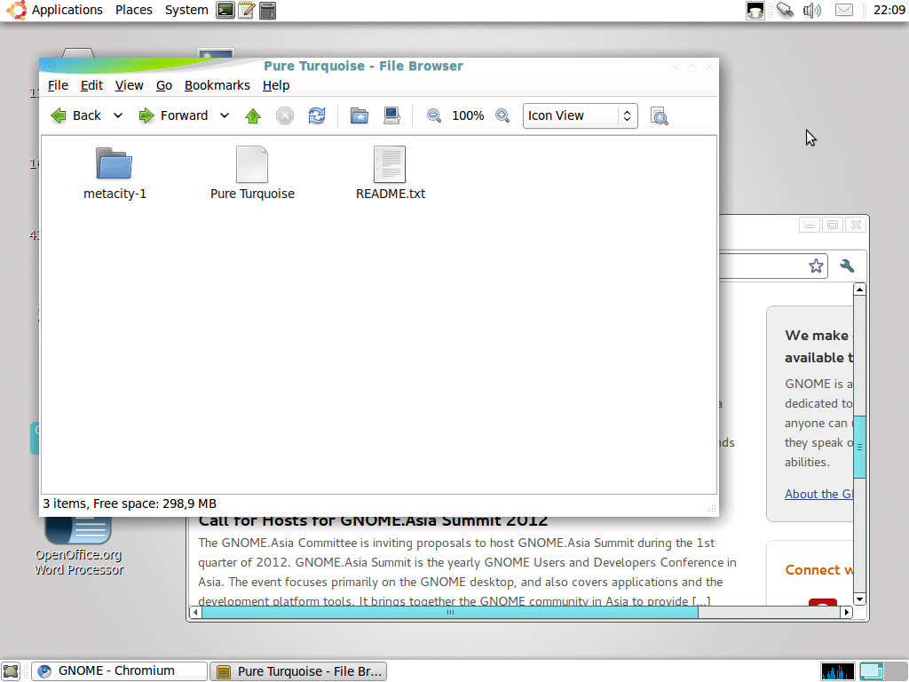Launch the terminal from the top panel
The width and height of the screenshot is (909, 682).
225,10
